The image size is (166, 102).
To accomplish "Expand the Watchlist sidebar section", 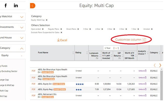I will [x=22, y=17].
